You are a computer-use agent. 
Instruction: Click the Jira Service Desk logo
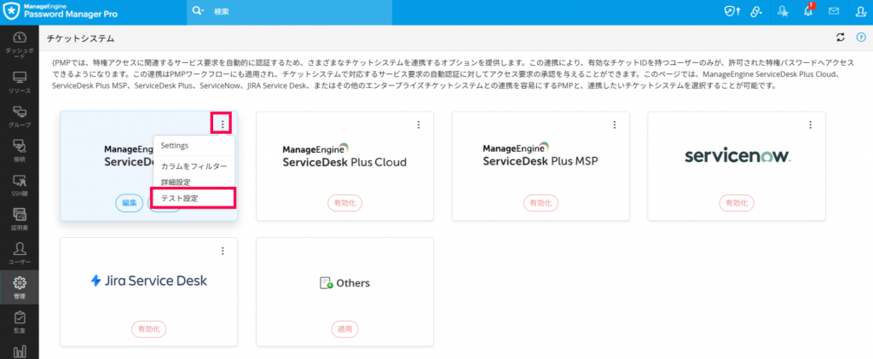click(x=148, y=281)
